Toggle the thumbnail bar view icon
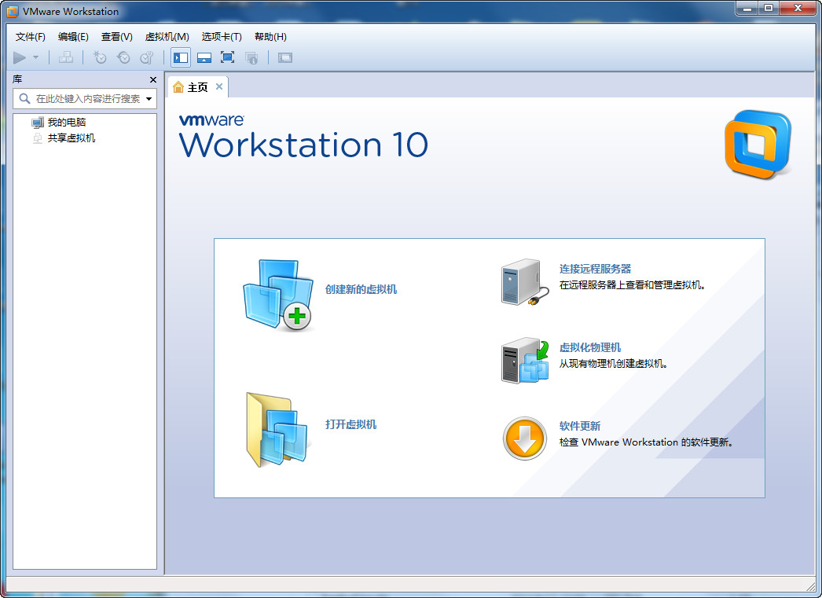This screenshot has height=598, width=822. click(204, 57)
